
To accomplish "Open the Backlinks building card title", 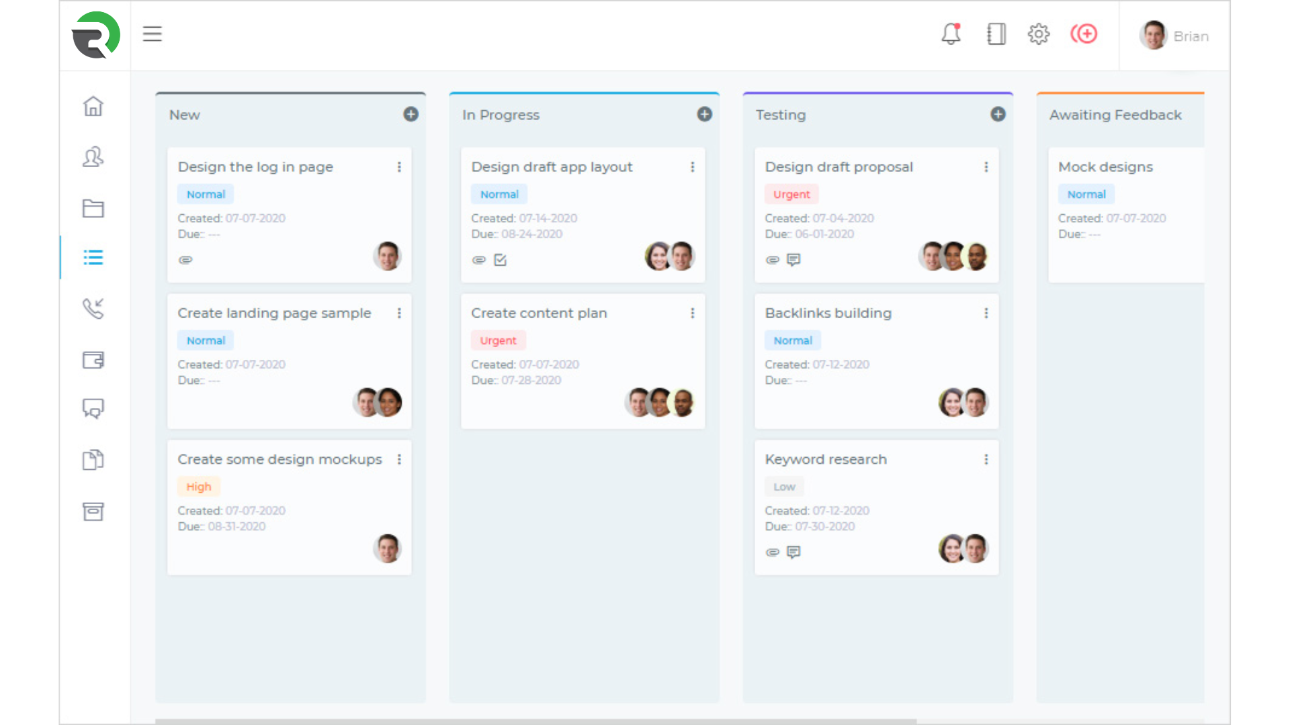I will tap(828, 313).
